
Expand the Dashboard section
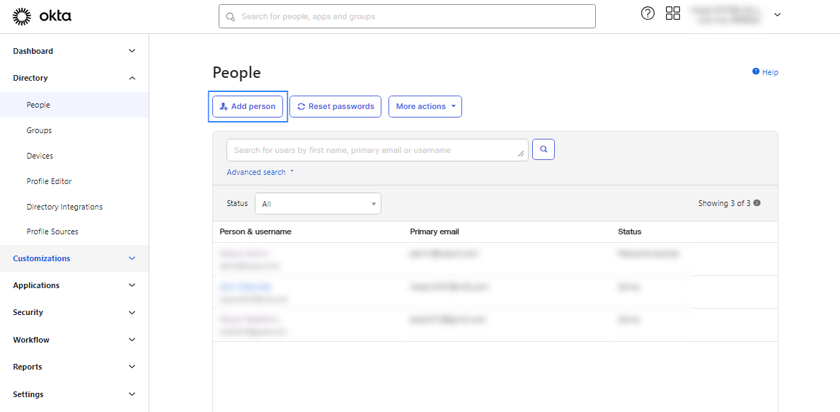click(132, 51)
